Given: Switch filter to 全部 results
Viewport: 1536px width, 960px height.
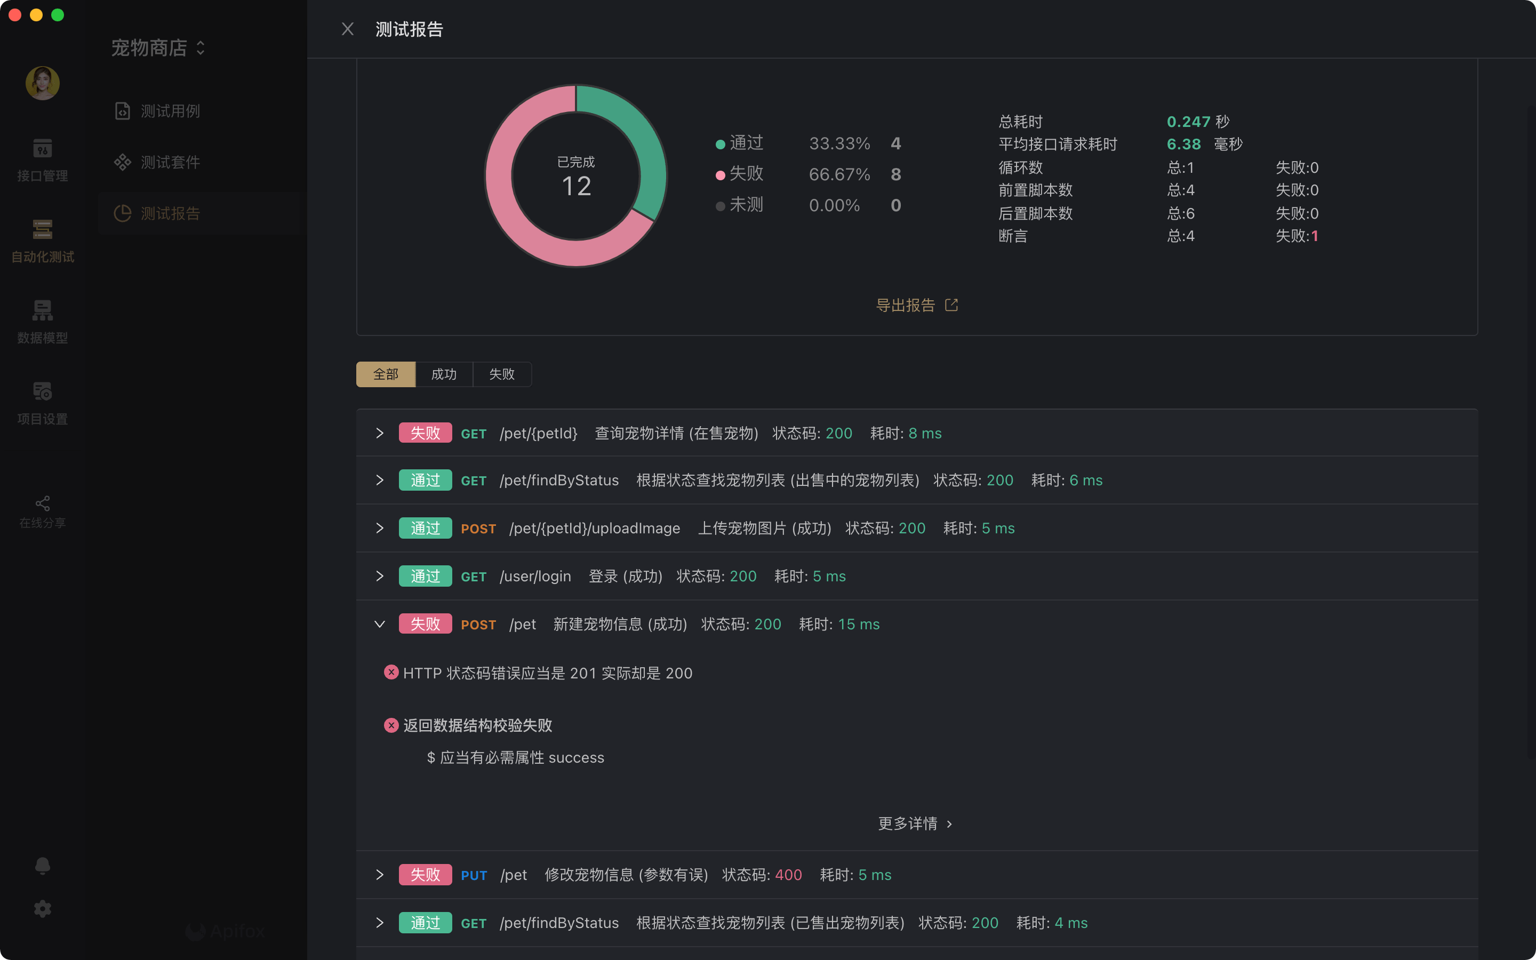Looking at the screenshot, I should 385,374.
